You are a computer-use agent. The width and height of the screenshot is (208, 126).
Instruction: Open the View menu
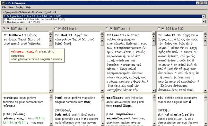11,7
